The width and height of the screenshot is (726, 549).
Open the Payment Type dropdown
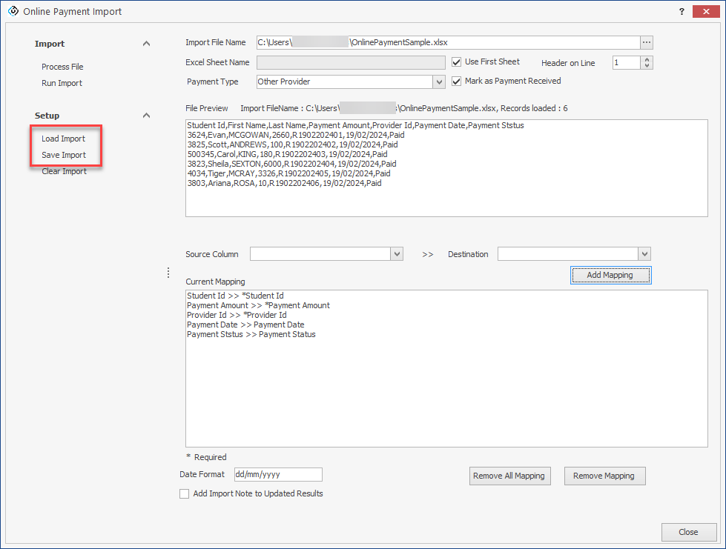pos(438,82)
